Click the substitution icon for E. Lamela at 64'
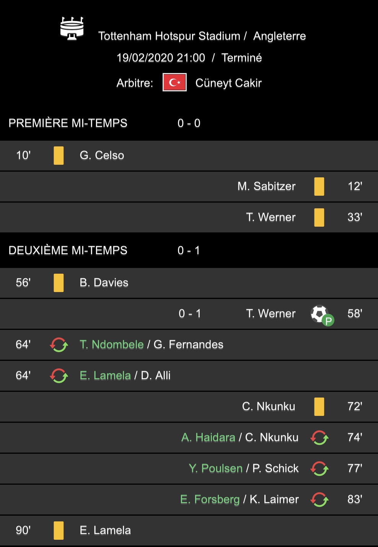This screenshot has height=547, width=378. (59, 376)
